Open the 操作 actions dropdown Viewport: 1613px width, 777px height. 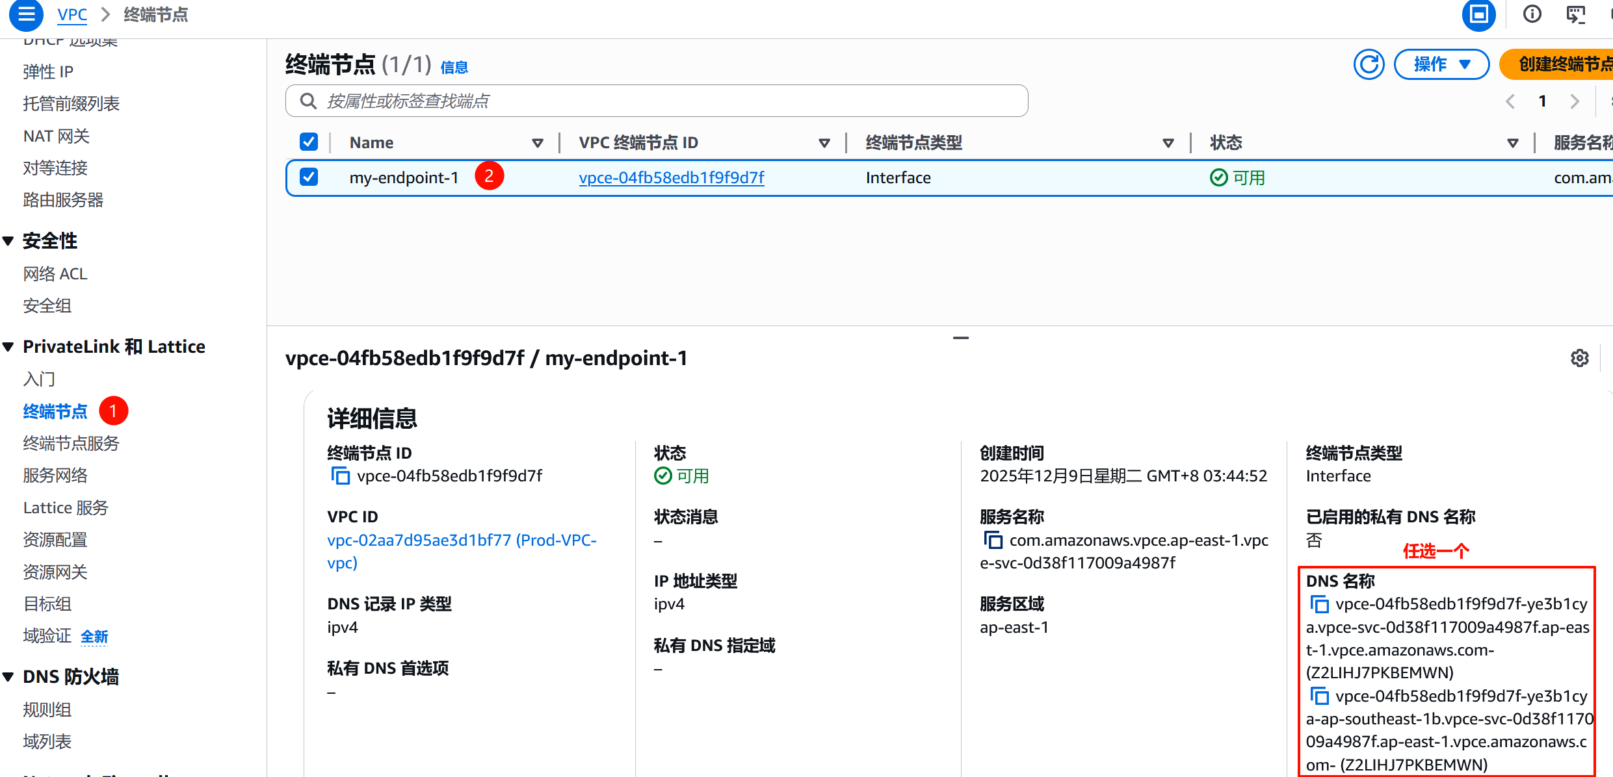(1441, 64)
